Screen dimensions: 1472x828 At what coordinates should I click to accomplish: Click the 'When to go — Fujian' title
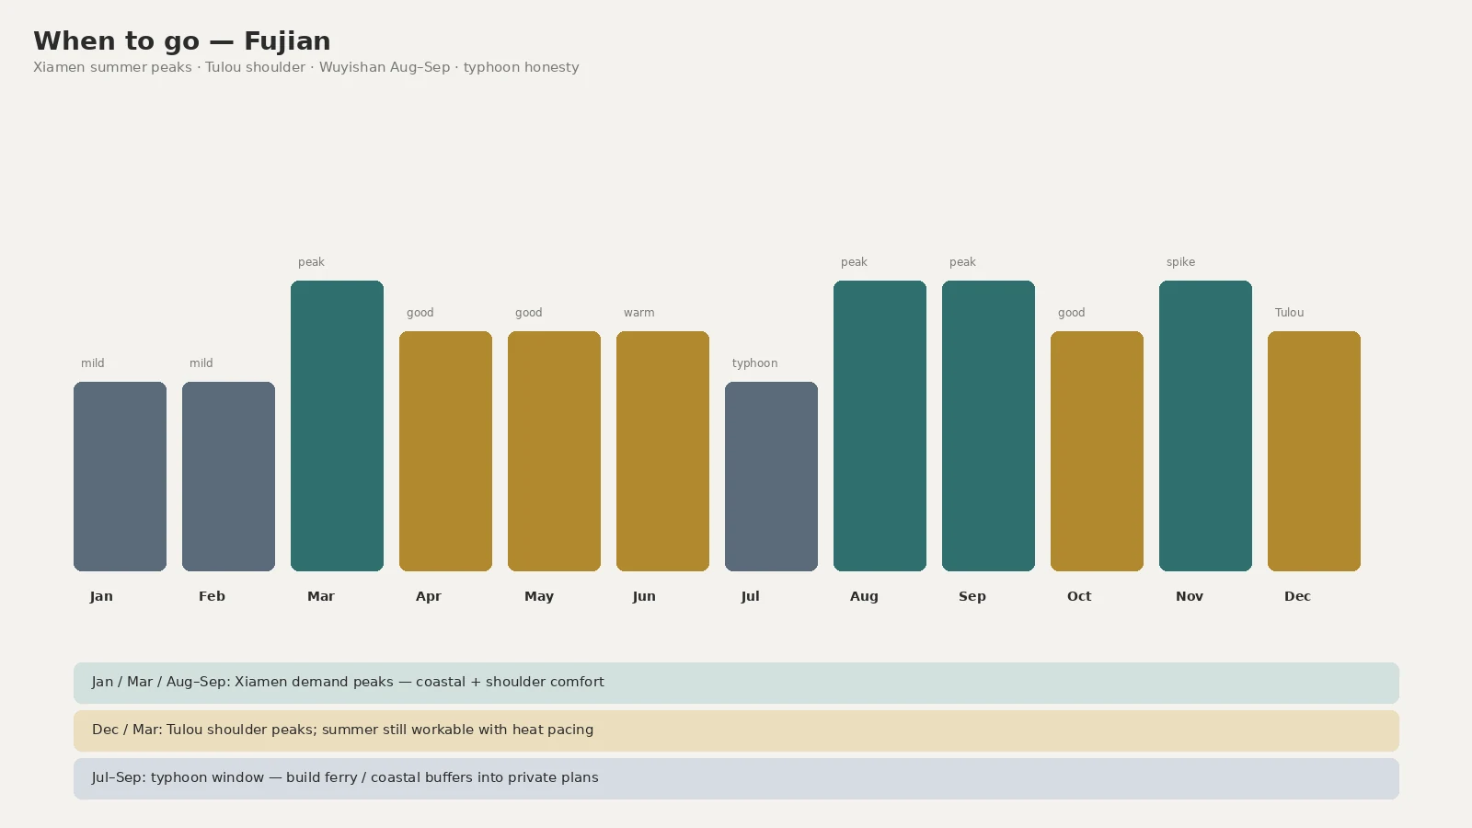[182, 41]
